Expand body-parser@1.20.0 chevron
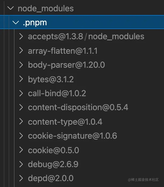 click(21, 65)
